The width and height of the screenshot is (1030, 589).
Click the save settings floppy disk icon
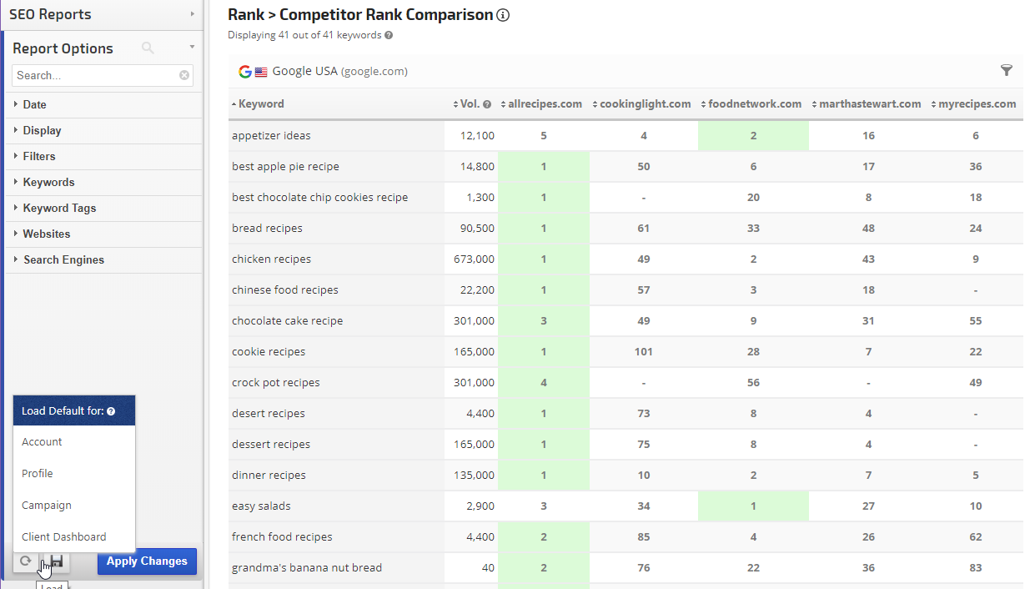(57, 561)
